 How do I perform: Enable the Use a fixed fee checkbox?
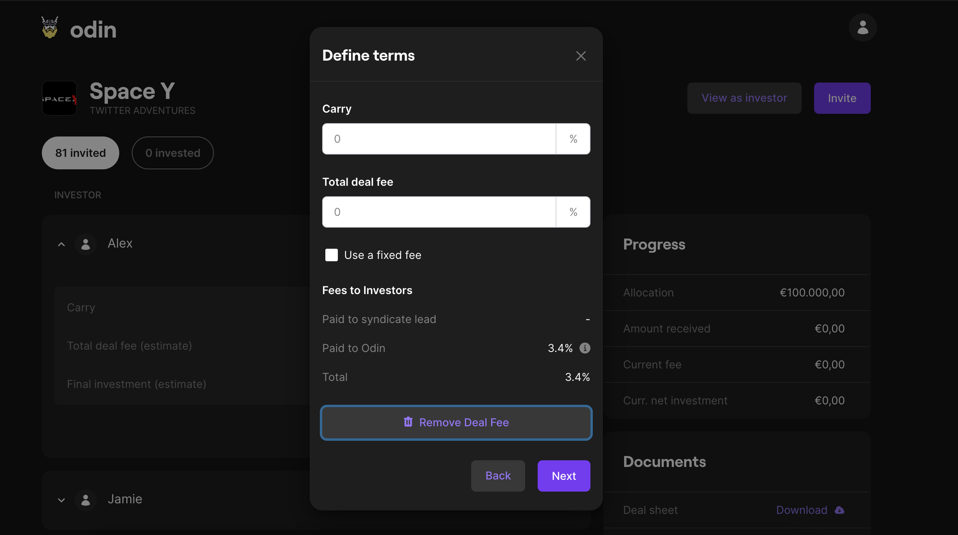[x=331, y=255]
